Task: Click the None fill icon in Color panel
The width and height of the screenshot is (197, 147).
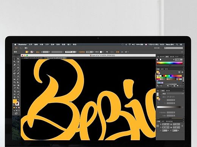Action: pyautogui.click(x=157, y=60)
